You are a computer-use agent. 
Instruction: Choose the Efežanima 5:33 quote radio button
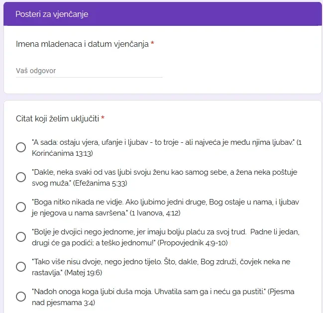pyautogui.click(x=21, y=177)
